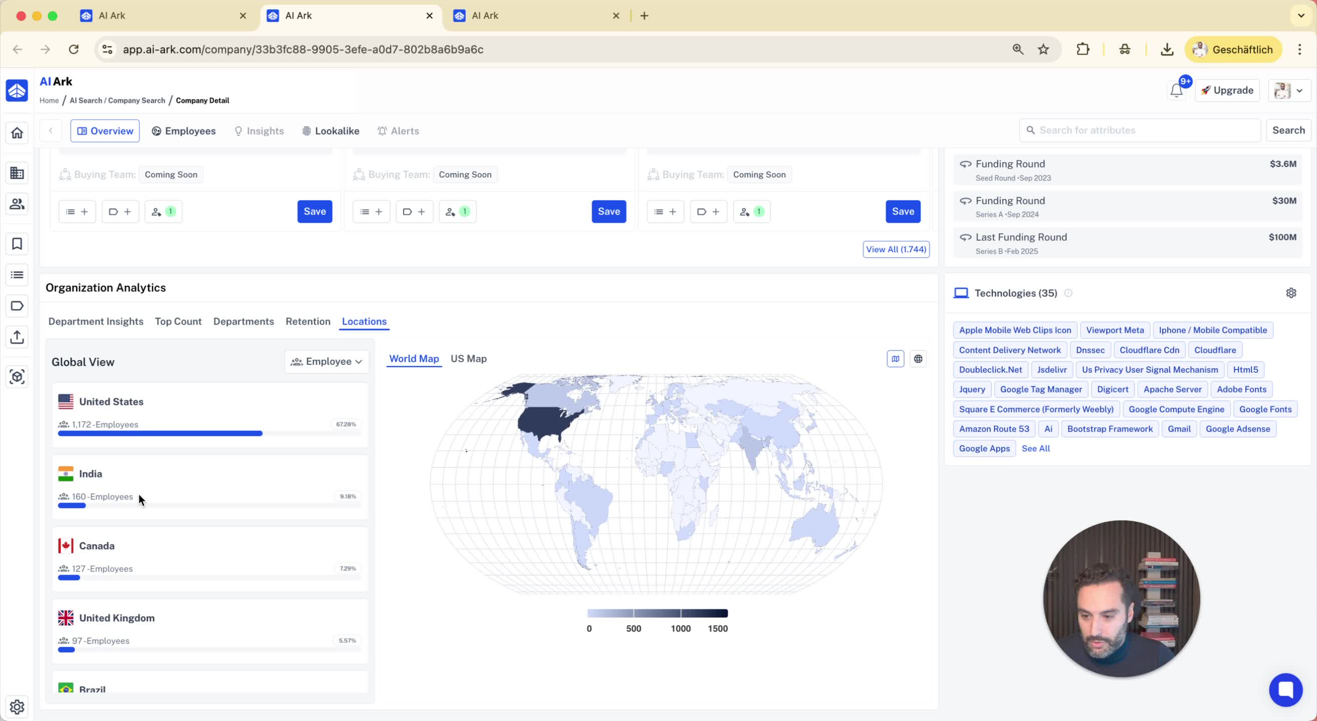Switch to globe view toggle
1317x721 pixels.
(918, 359)
